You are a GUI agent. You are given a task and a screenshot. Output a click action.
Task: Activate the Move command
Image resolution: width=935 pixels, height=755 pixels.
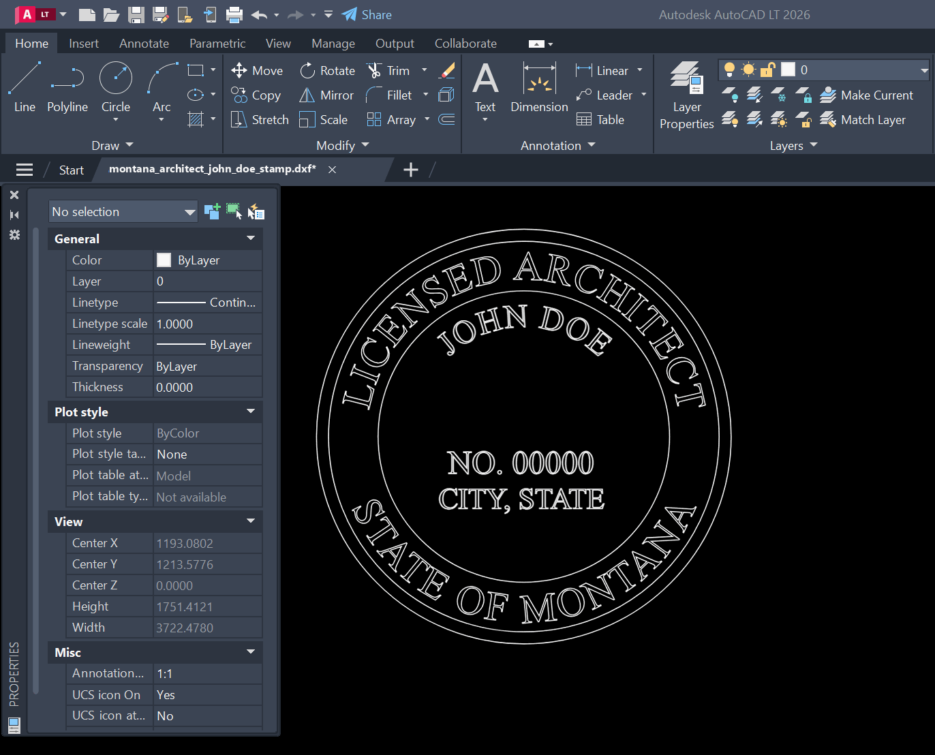coord(257,70)
